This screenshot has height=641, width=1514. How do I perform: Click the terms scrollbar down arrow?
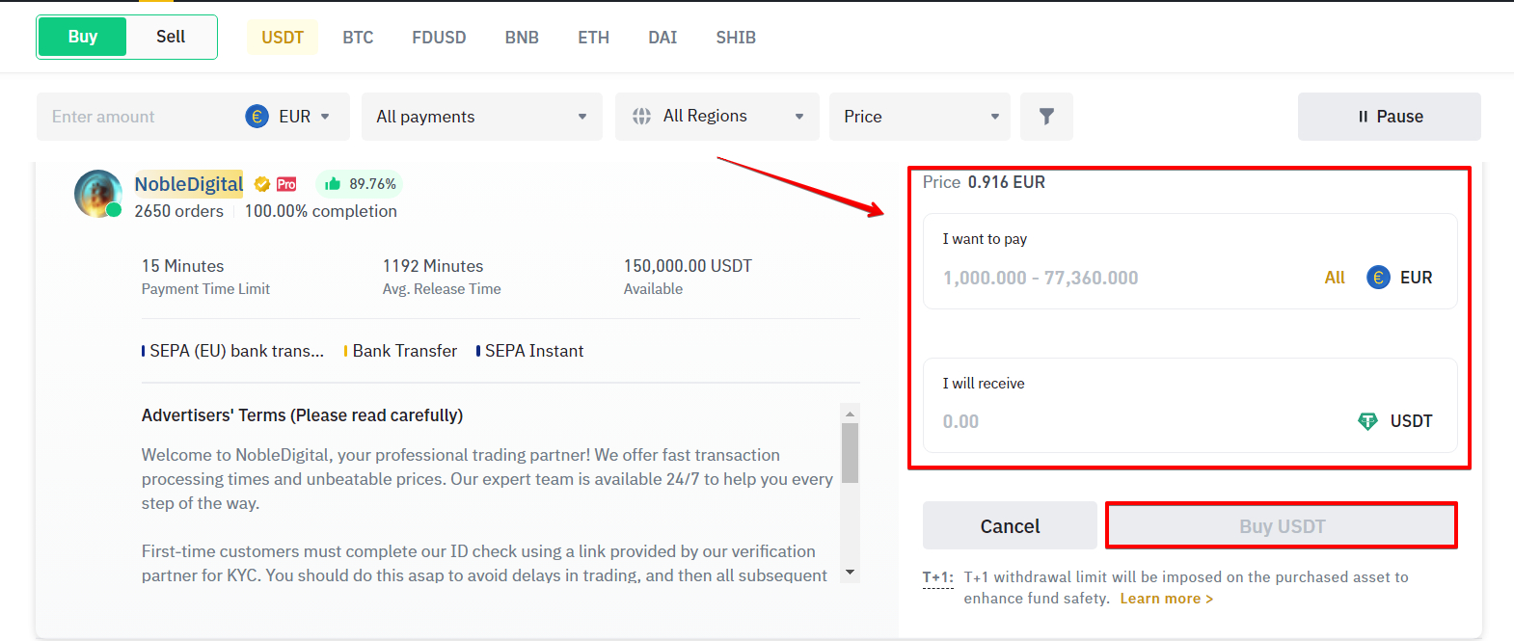tap(850, 573)
